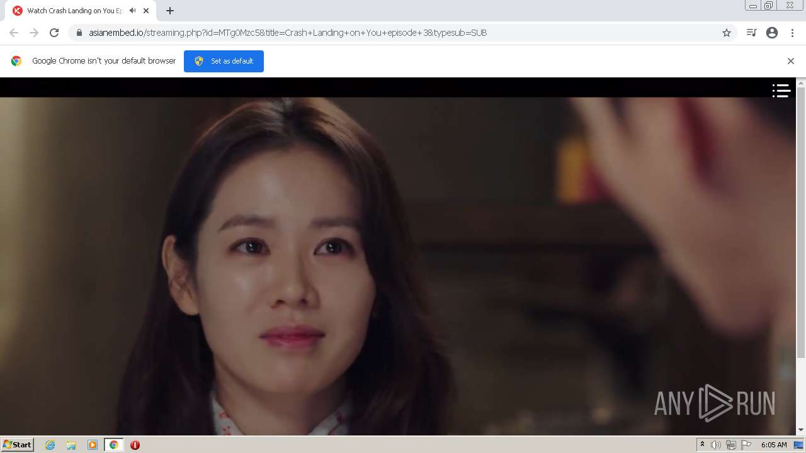Image resolution: width=806 pixels, height=453 pixels.
Task: Launch Internet Explorer from taskbar
Action: click(x=50, y=445)
